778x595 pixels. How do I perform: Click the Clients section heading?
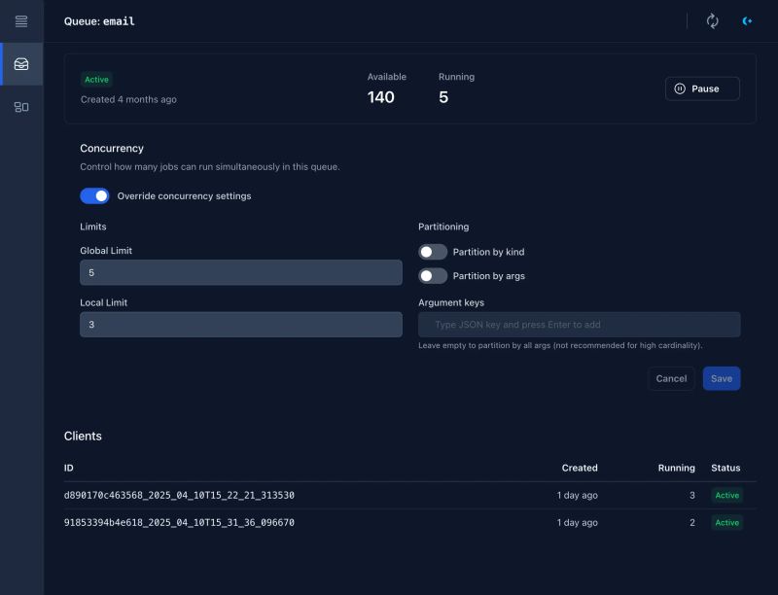(83, 436)
